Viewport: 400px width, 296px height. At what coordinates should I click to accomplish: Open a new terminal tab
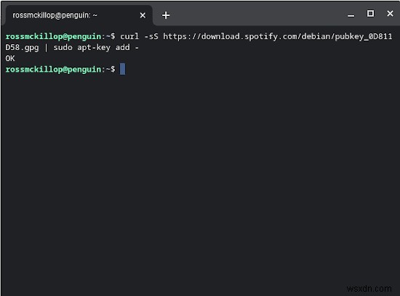click(166, 15)
